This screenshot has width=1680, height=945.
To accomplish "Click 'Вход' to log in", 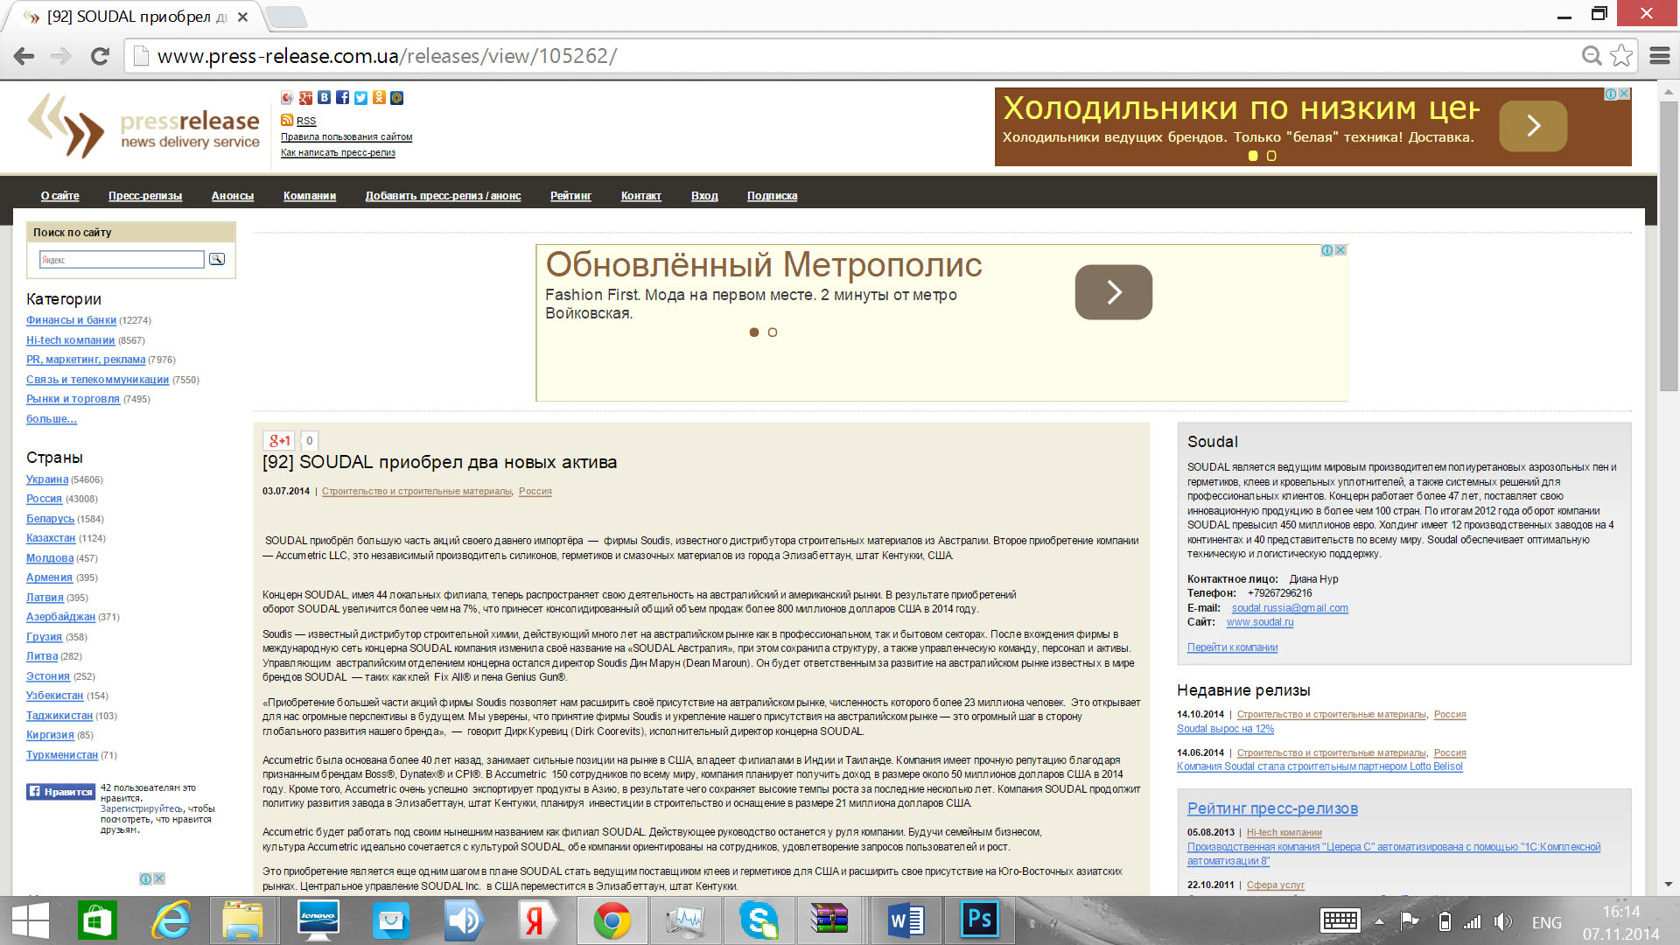I will click(704, 196).
